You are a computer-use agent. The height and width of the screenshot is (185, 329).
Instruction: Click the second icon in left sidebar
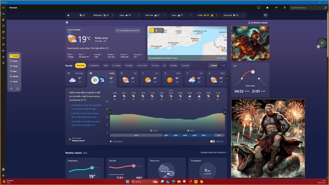pos(4,20)
